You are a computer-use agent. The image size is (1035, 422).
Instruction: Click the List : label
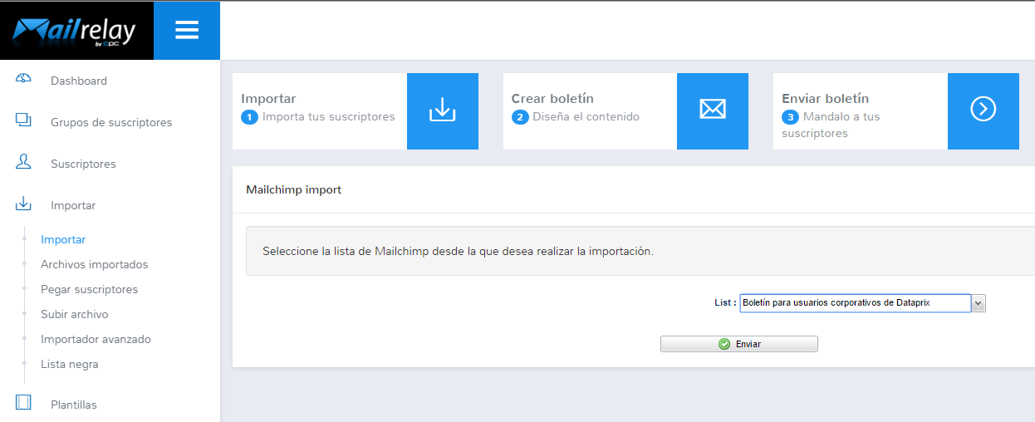click(725, 303)
